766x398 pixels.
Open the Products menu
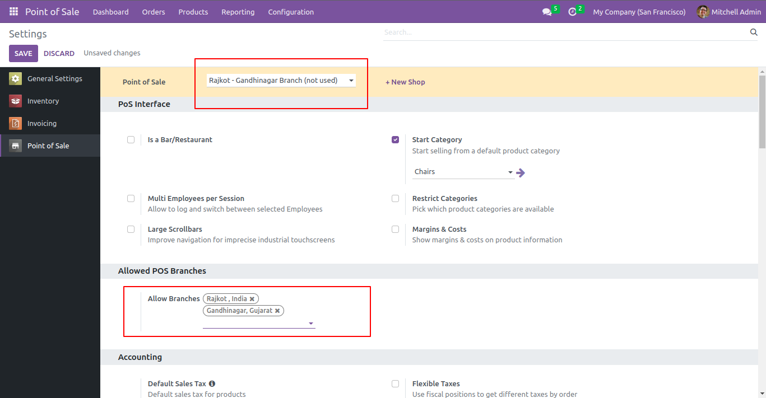click(x=193, y=12)
